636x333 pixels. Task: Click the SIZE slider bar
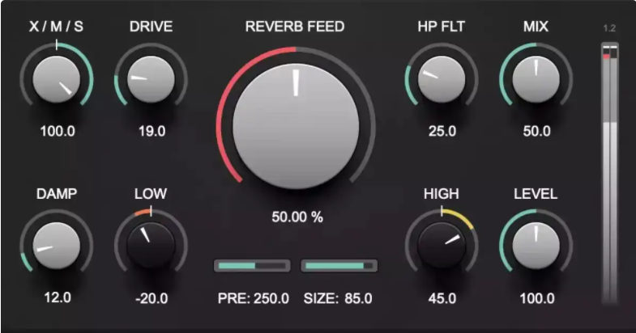[x=339, y=265]
